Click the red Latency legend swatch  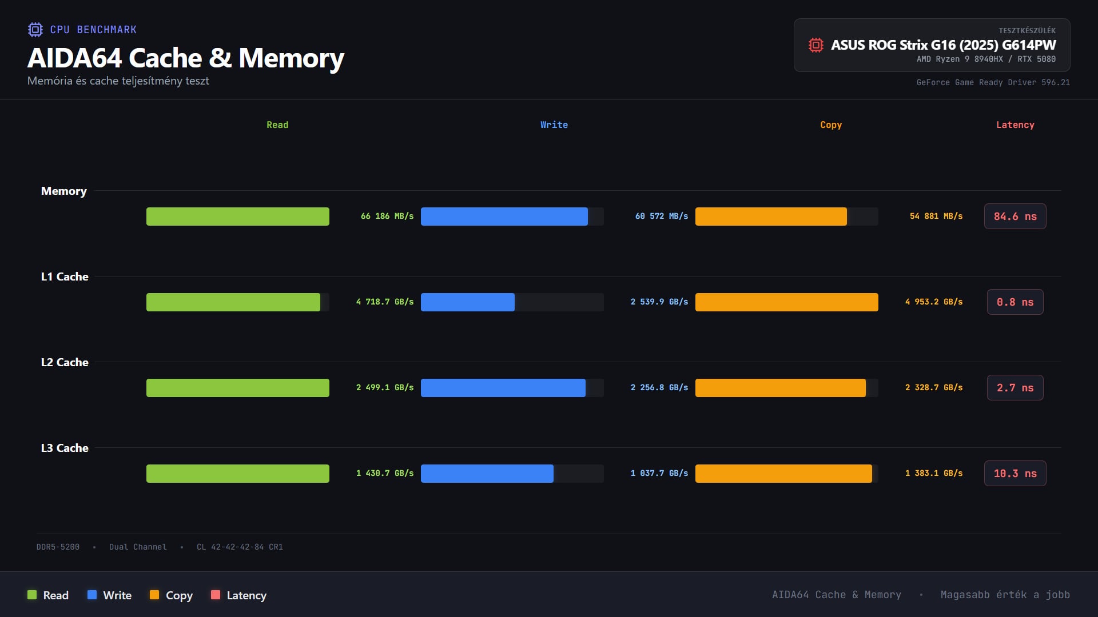[216, 595]
